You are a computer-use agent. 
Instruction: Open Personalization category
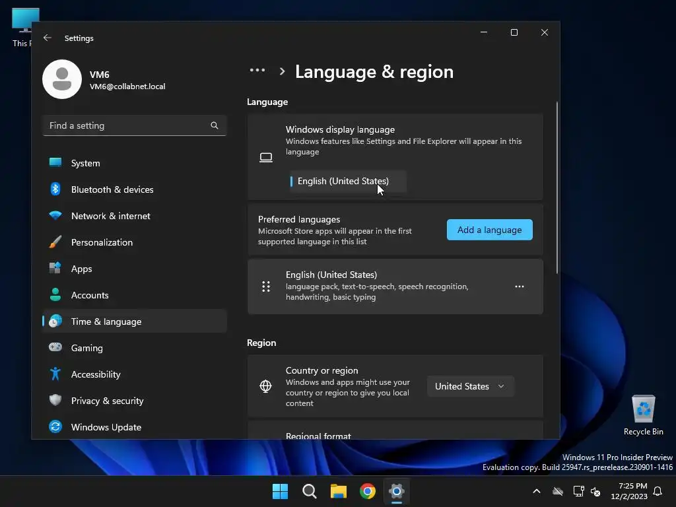[135, 242]
